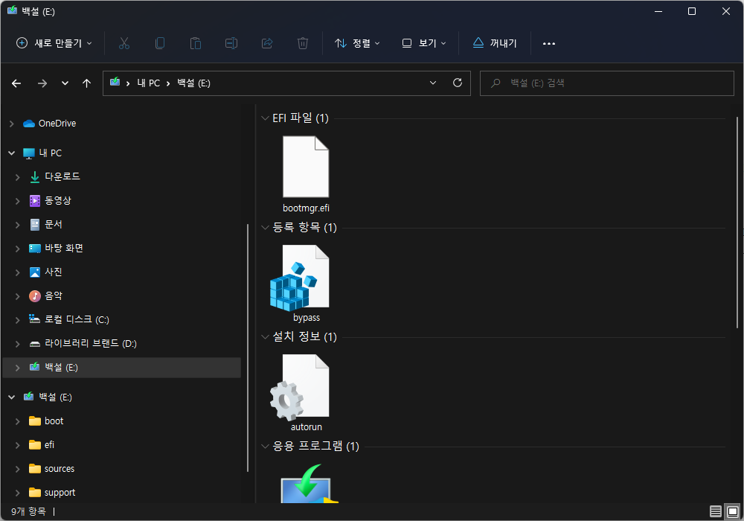Viewport: 744px width, 521px height.
Task: Collapse the 등록 항목 (1) group
Action: pyautogui.click(x=266, y=227)
